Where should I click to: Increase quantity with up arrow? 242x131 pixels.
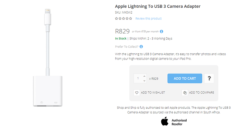(144, 76)
